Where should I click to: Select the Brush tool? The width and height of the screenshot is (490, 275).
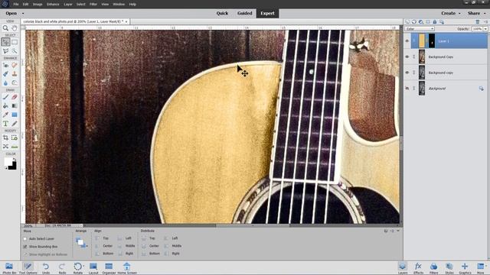5,97
